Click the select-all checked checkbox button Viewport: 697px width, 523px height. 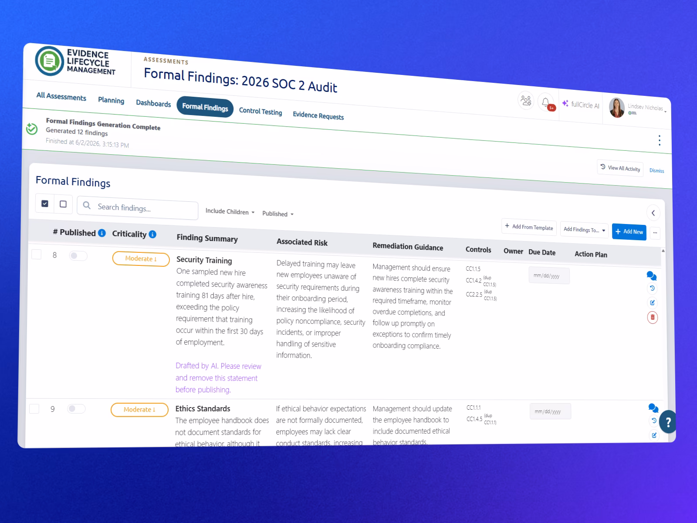45,204
